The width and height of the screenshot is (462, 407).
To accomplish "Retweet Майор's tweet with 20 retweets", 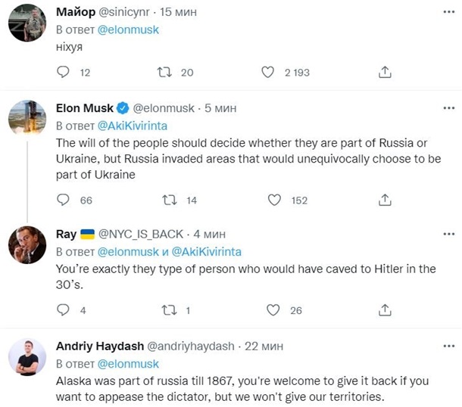I will coord(164,73).
